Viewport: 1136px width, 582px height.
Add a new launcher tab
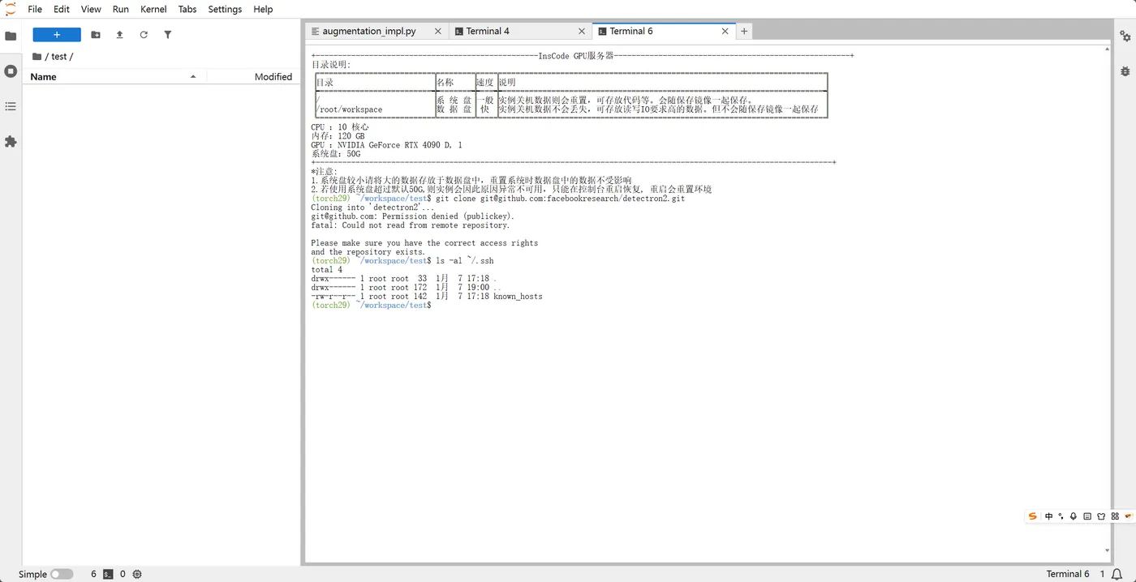[x=744, y=32]
